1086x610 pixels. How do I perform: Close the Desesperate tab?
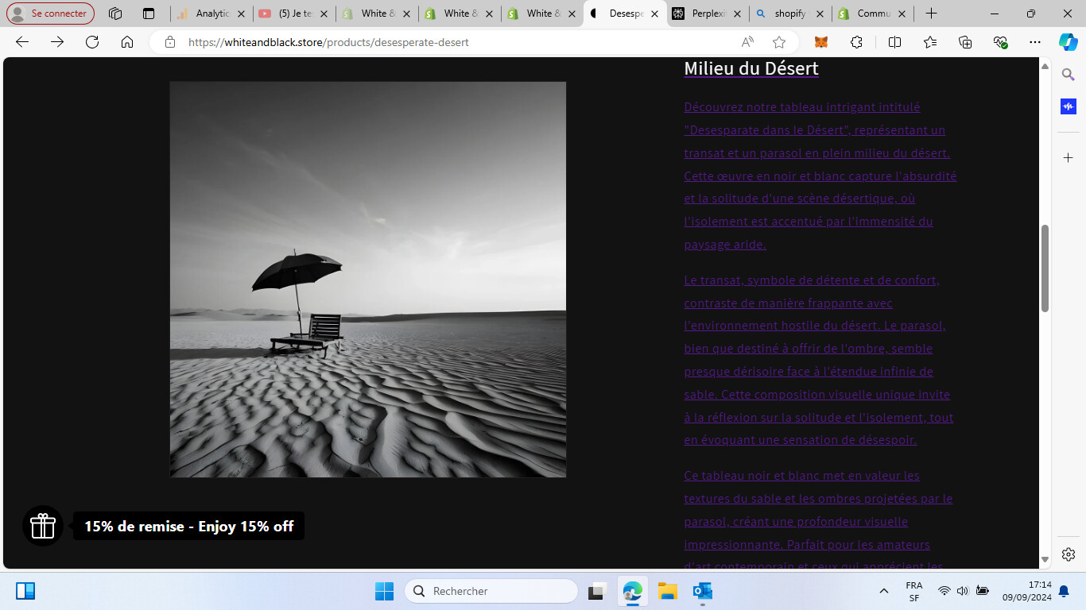[x=655, y=14]
